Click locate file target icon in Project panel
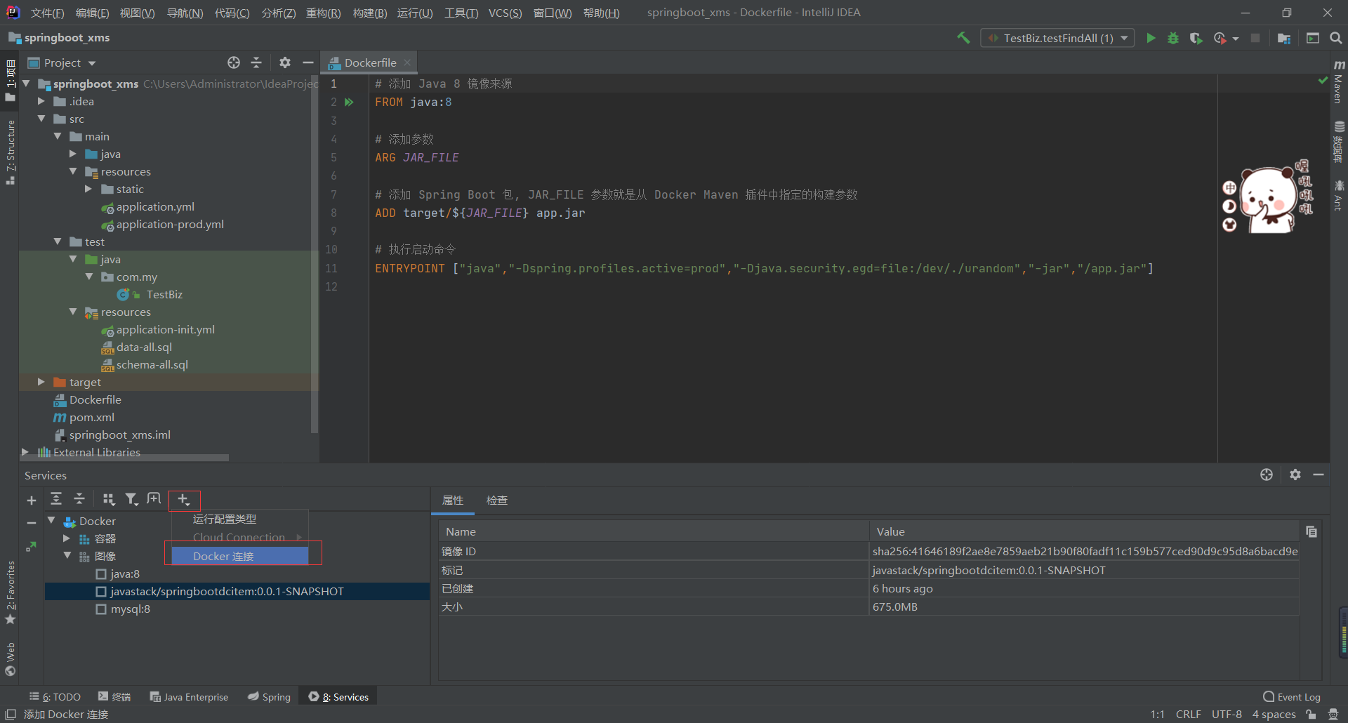Image resolution: width=1348 pixels, height=723 pixels. pyautogui.click(x=234, y=62)
